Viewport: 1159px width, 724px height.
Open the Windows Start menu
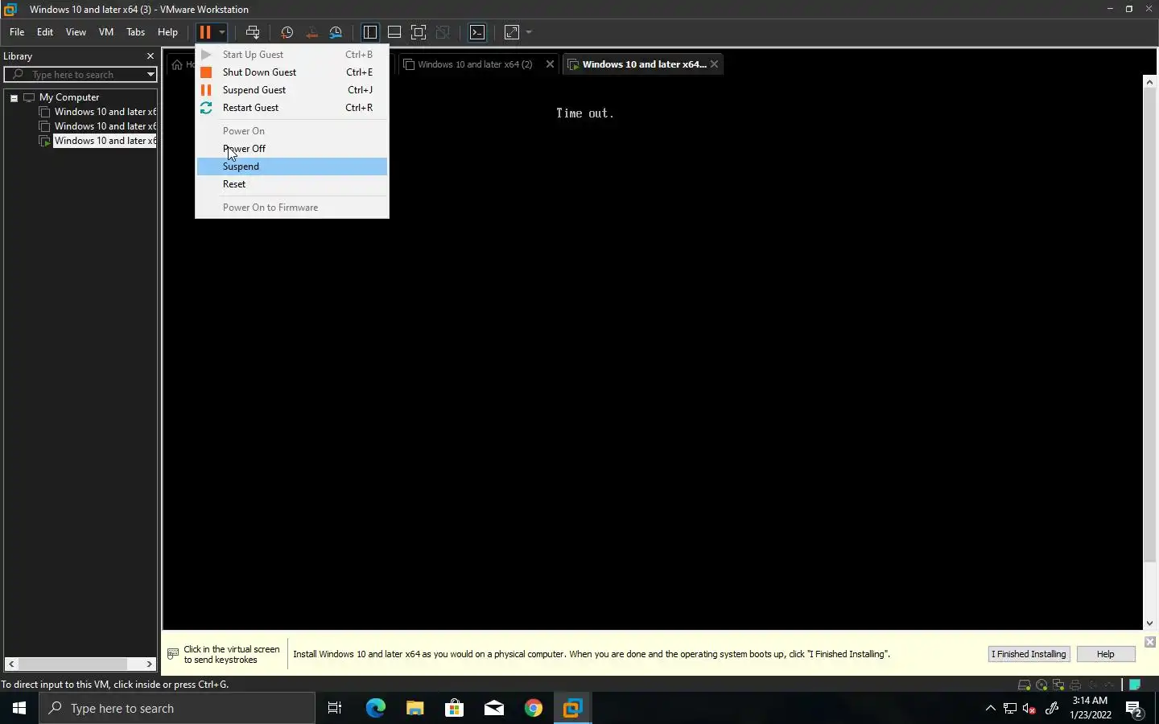click(x=19, y=708)
